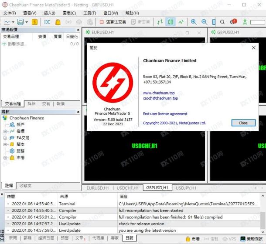Open VPS shortcut in Toolbox status bar
The height and width of the screenshot is (244, 266).
229,239
